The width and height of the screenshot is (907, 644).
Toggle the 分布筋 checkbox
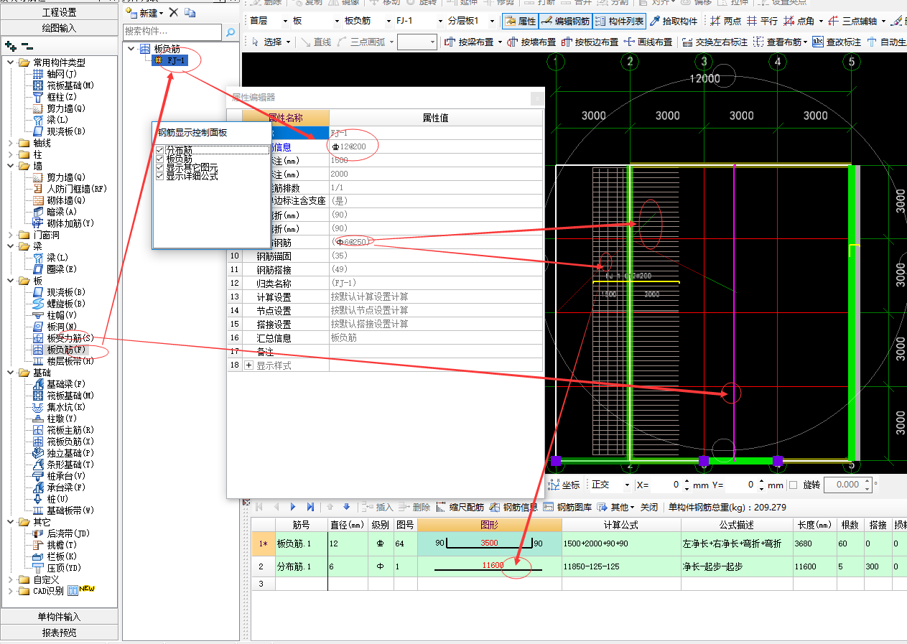click(x=160, y=150)
